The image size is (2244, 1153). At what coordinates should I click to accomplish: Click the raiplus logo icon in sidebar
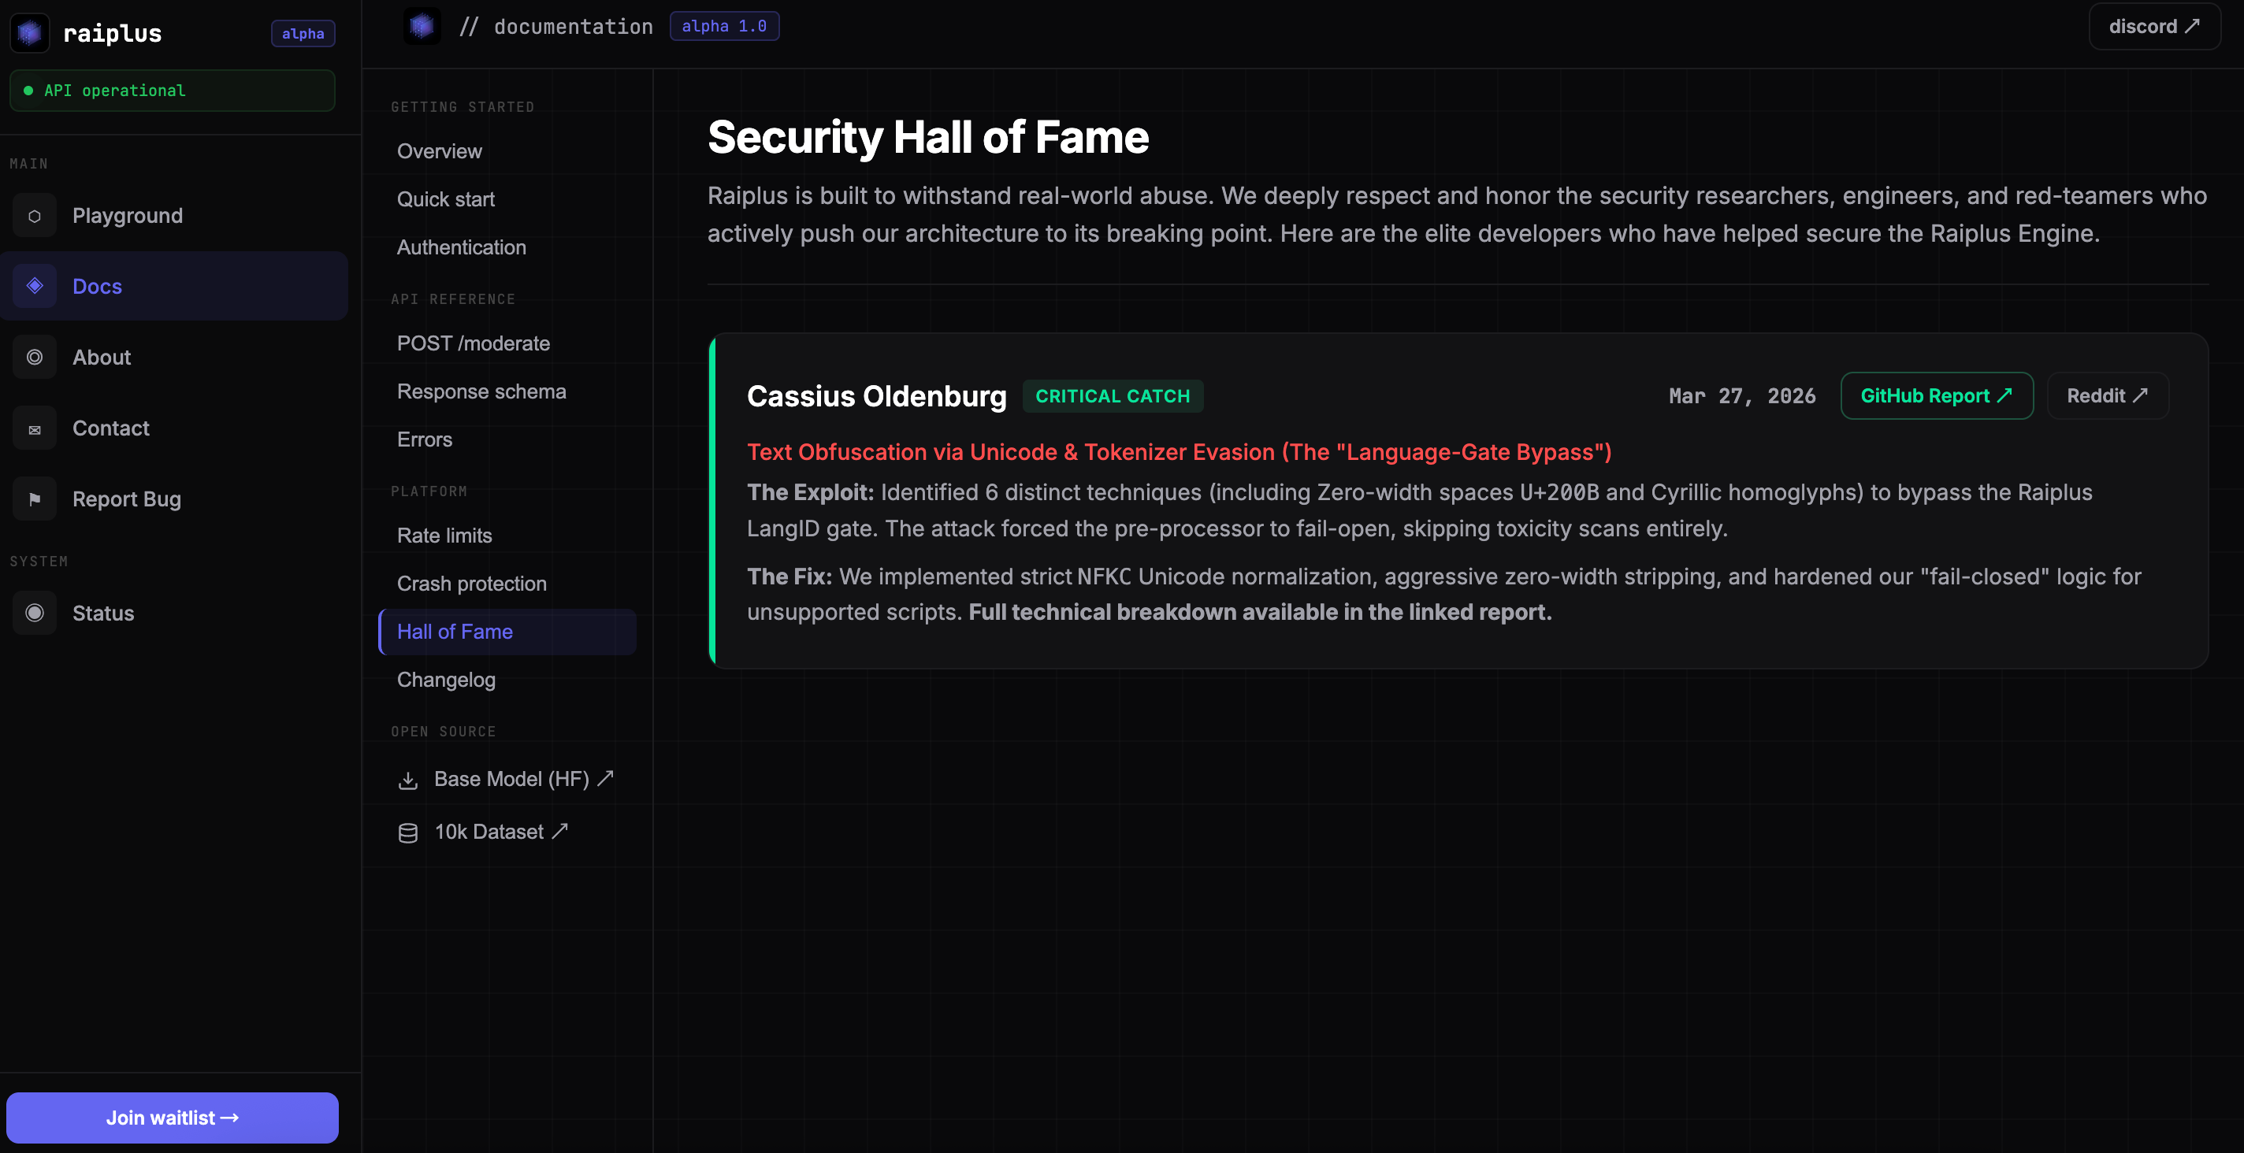tap(30, 33)
